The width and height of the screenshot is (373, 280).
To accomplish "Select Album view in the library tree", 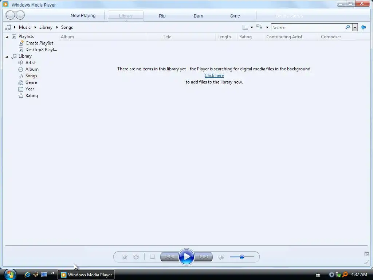I will pyautogui.click(x=32, y=69).
